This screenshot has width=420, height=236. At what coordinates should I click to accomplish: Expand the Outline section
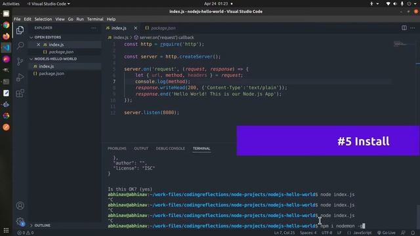point(42,226)
